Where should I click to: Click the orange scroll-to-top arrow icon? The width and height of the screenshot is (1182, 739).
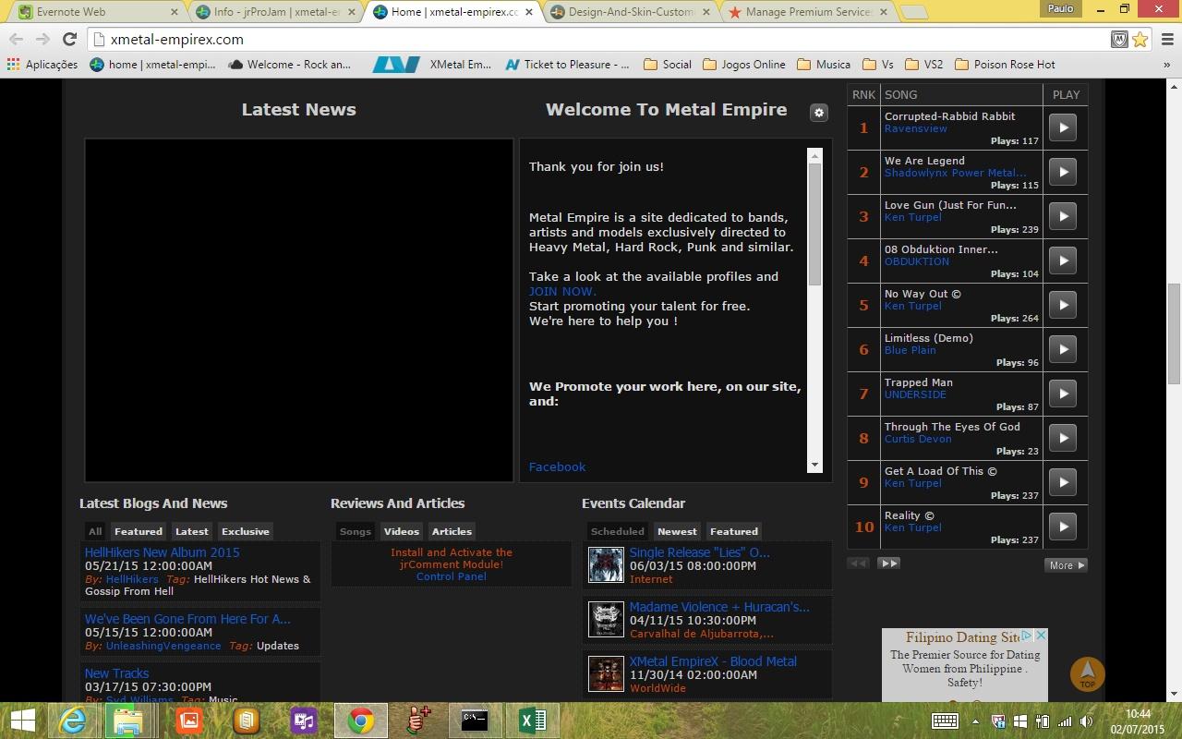pyautogui.click(x=1087, y=673)
